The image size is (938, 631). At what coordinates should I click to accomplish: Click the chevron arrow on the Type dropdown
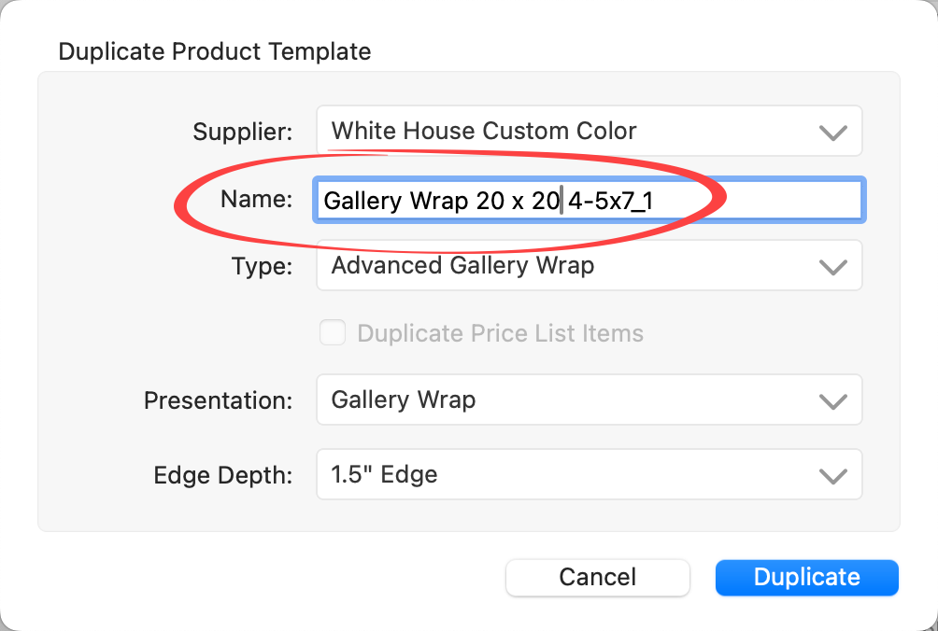pos(831,267)
